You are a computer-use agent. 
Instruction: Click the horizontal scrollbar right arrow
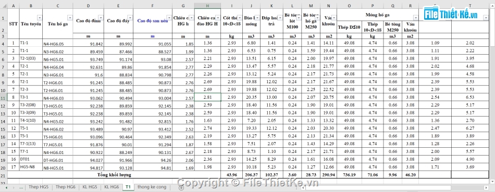[x=487, y=188]
